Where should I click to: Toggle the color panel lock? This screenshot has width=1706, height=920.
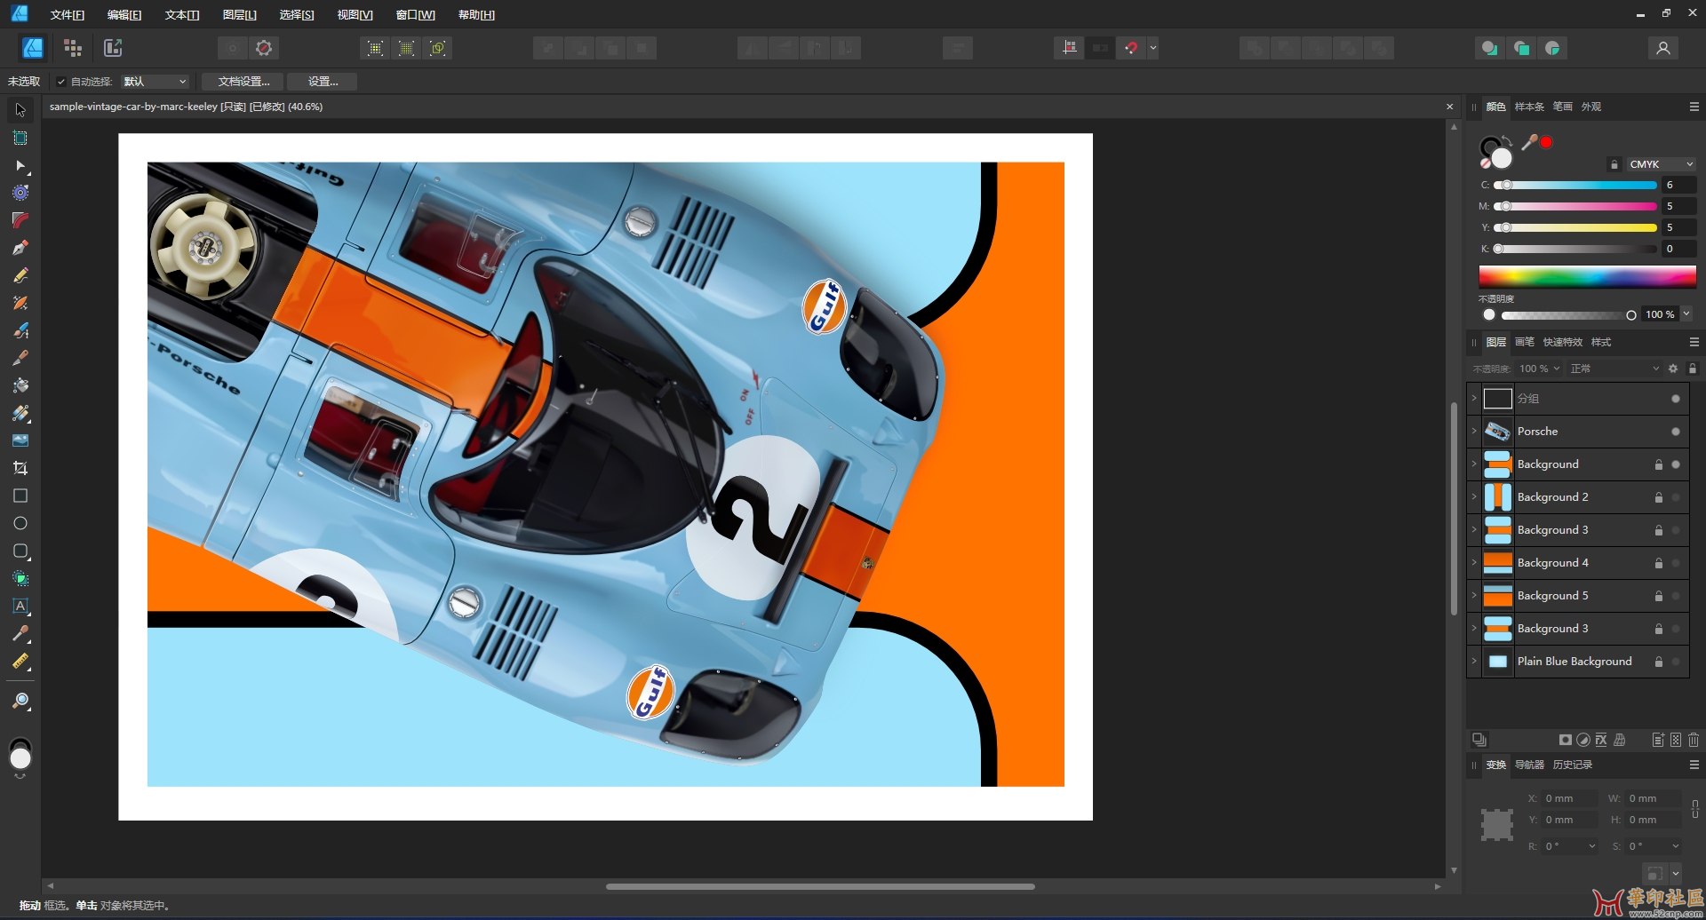(1614, 164)
